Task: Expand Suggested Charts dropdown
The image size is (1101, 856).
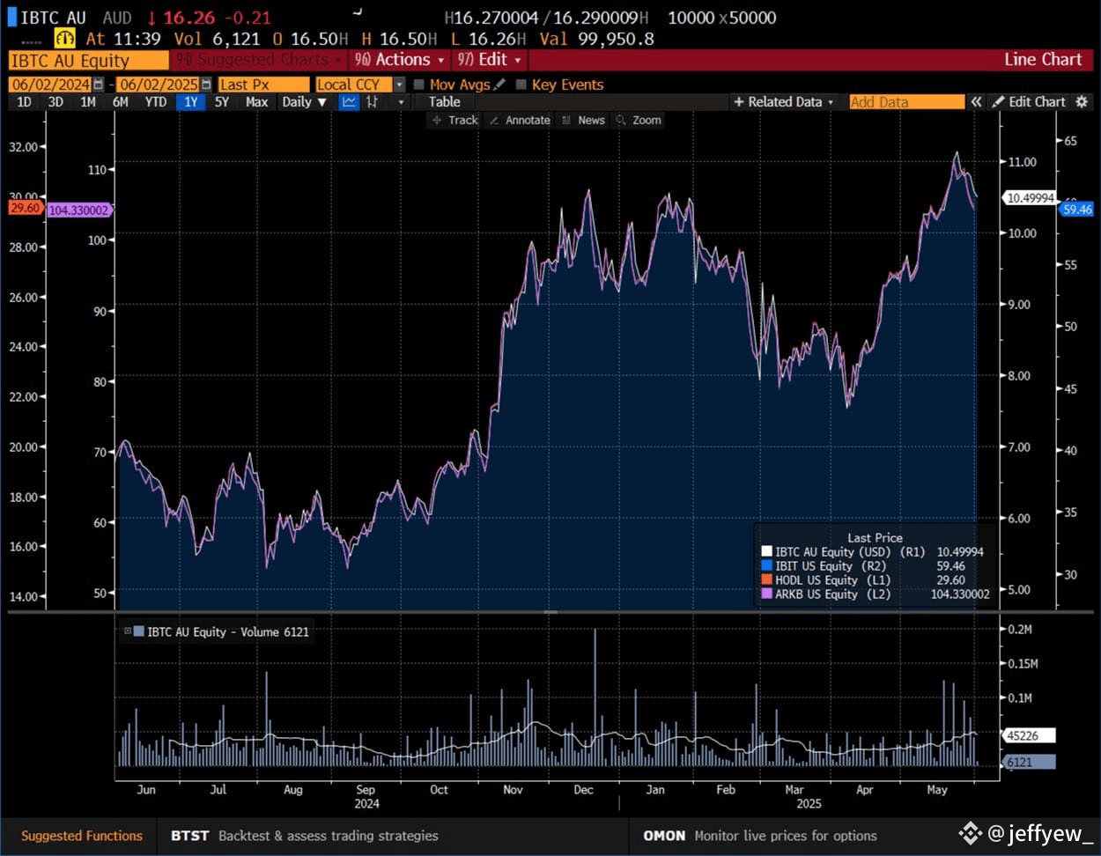Action: pos(259,60)
